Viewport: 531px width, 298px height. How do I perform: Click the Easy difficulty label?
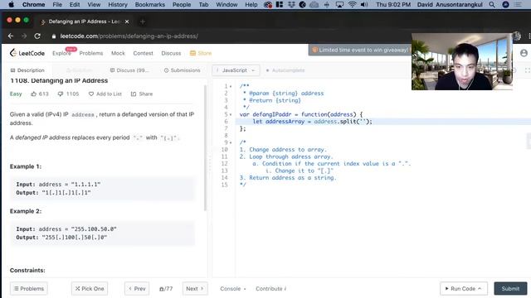click(16, 94)
